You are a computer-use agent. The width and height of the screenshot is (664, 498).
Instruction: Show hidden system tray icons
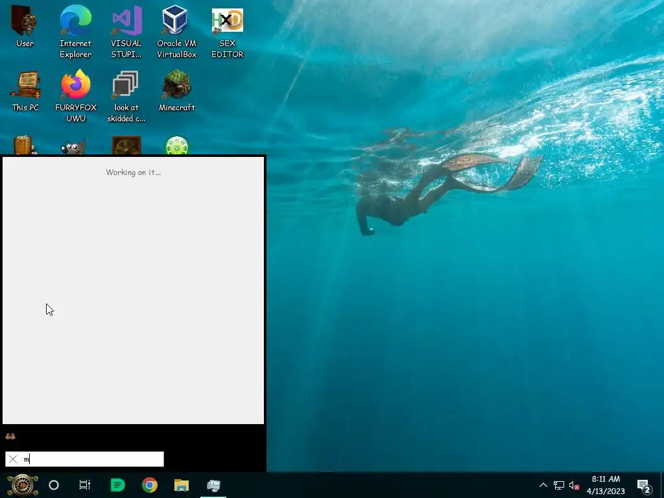(543, 485)
